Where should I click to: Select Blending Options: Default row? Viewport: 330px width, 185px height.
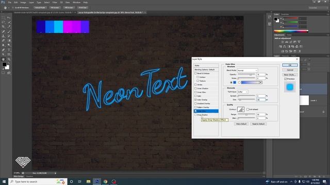[x=206, y=70]
